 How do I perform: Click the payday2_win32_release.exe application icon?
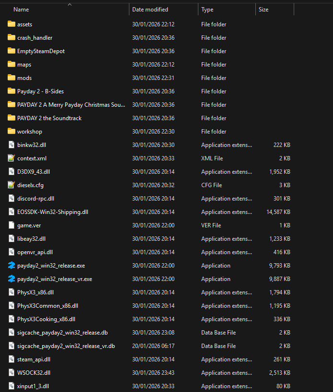click(11, 266)
